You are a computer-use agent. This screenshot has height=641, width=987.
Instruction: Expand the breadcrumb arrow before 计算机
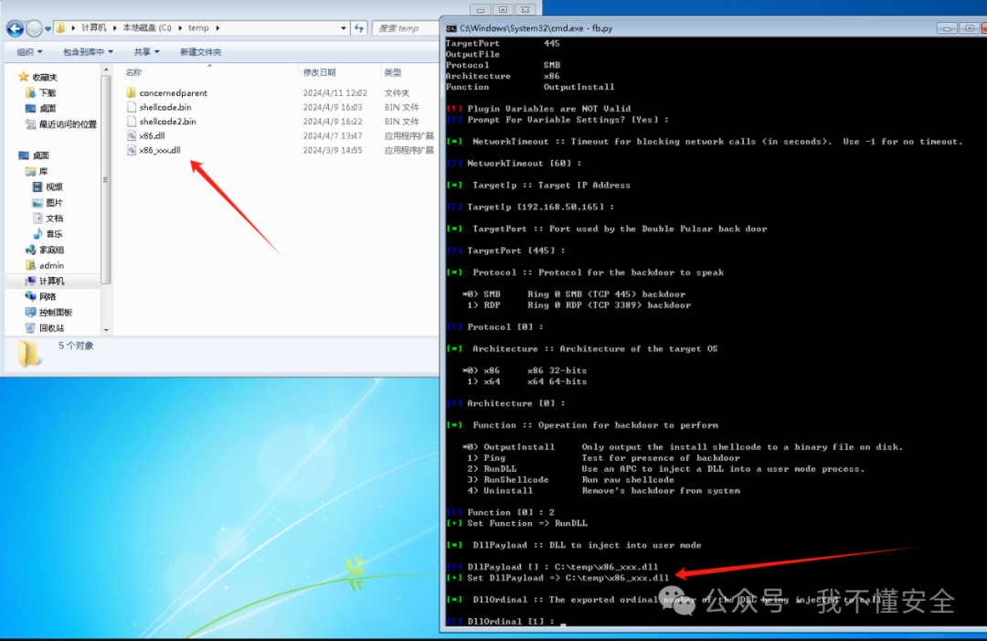click(x=73, y=27)
